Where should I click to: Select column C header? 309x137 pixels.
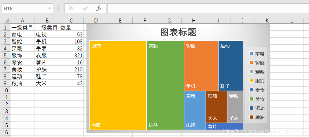click(x=71, y=20)
